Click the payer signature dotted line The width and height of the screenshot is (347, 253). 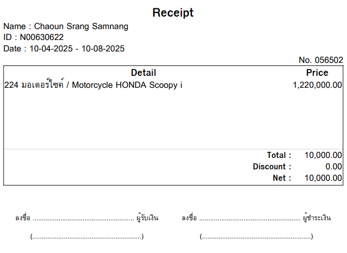pyautogui.click(x=250, y=220)
